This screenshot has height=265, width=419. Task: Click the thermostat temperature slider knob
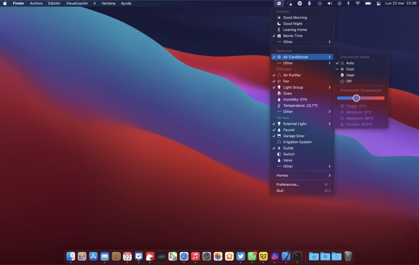[x=356, y=98]
